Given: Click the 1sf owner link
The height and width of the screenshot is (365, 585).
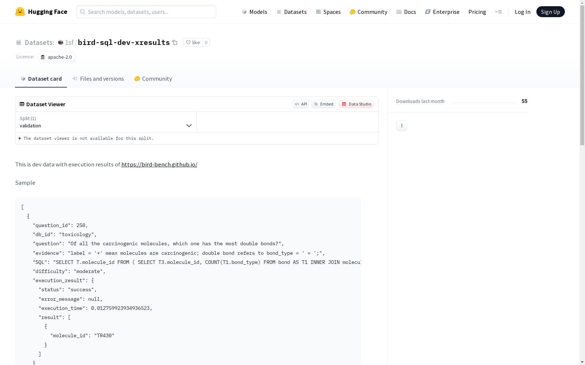Looking at the screenshot, I should pos(69,42).
